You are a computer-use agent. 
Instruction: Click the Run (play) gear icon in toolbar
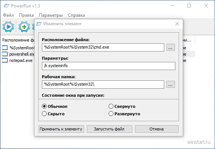9,27
